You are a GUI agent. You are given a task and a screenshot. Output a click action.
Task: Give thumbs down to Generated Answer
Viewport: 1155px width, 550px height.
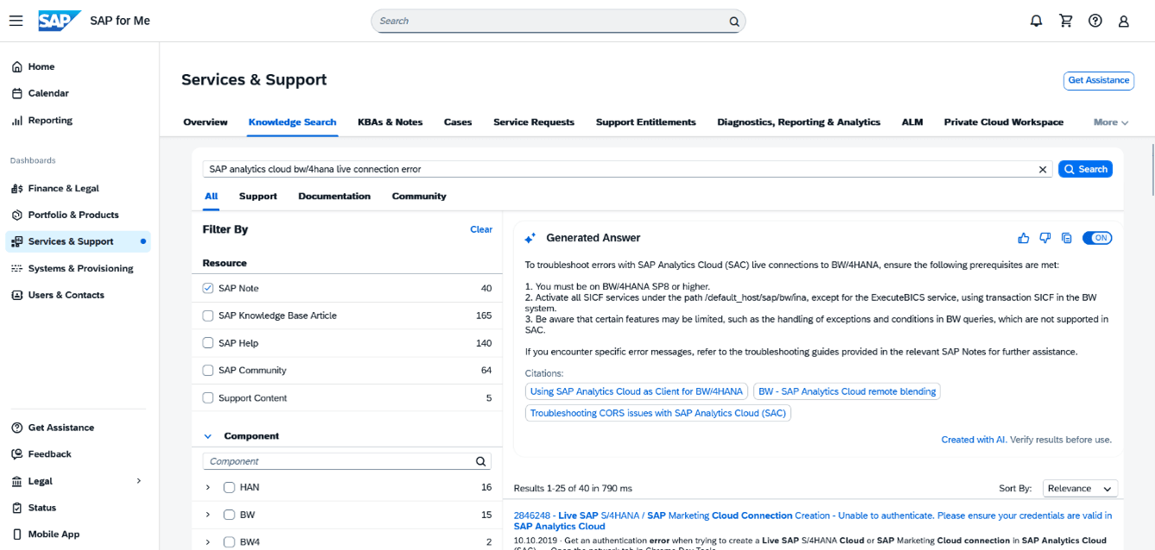(x=1045, y=238)
